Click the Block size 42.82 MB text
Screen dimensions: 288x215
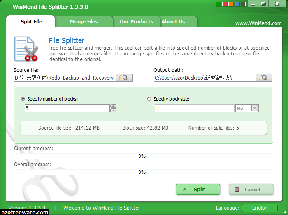point(145,128)
